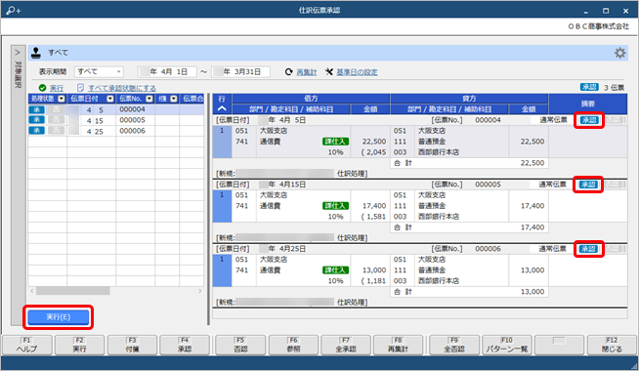Viewport: 639px width, 371px height.
Task: Click the 承認 count badge beside 3 伝票
Action: click(x=589, y=87)
